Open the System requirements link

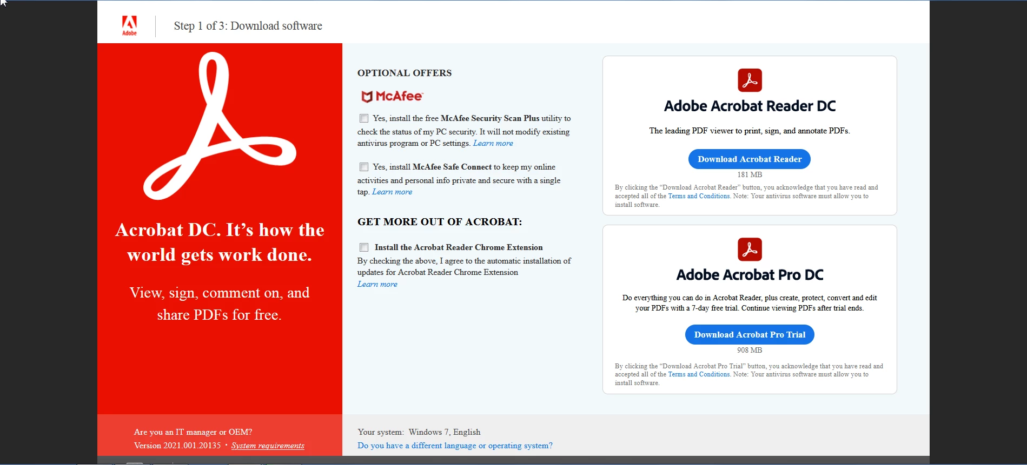click(x=268, y=446)
